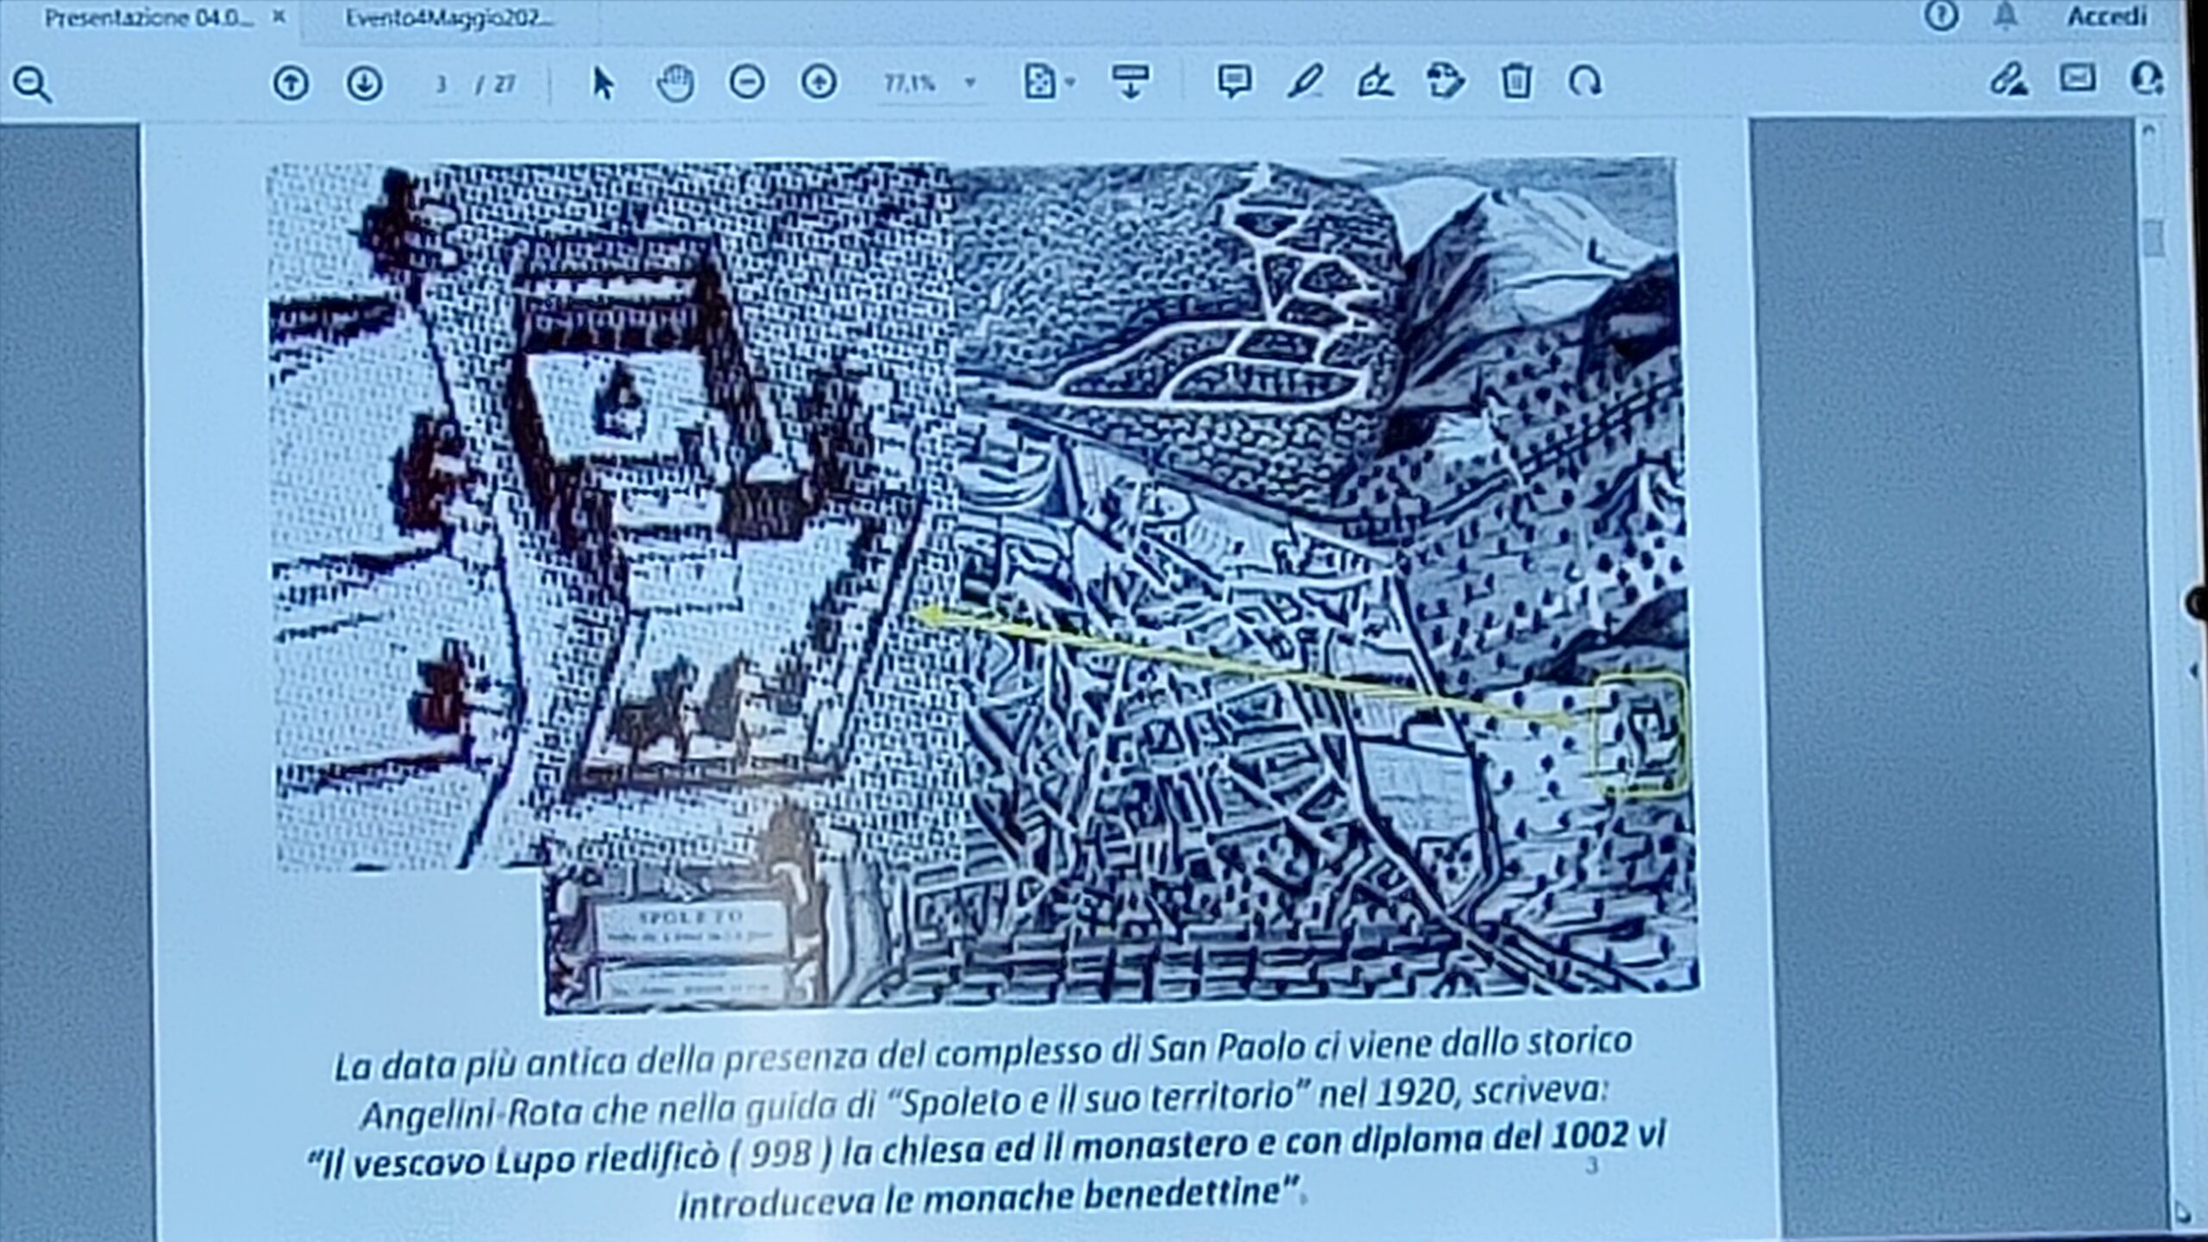The height and width of the screenshot is (1242, 2208).
Task: Click the "introduceva le monache benedettine" text
Action: click(988, 1198)
